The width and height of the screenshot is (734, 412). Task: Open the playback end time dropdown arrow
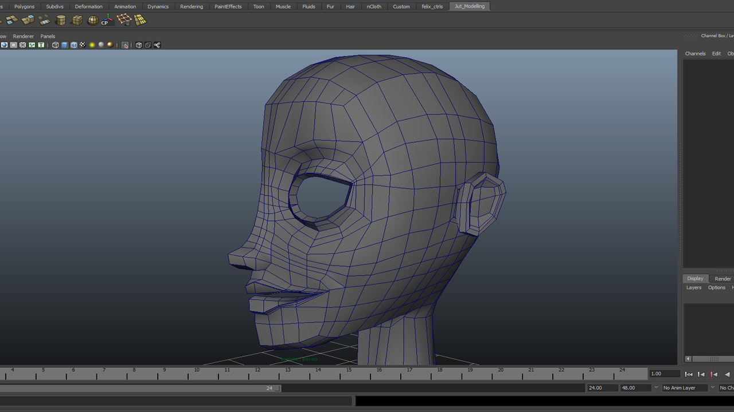656,387
